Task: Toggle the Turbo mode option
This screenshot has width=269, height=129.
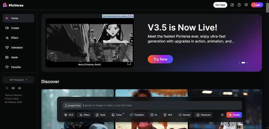Action: coord(117,115)
